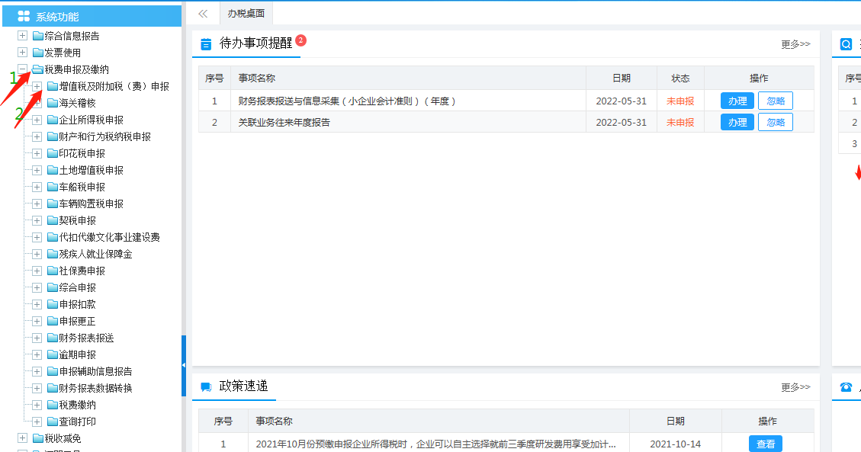
Task: Click 查看 button in 政策速递 table
Action: [765, 444]
